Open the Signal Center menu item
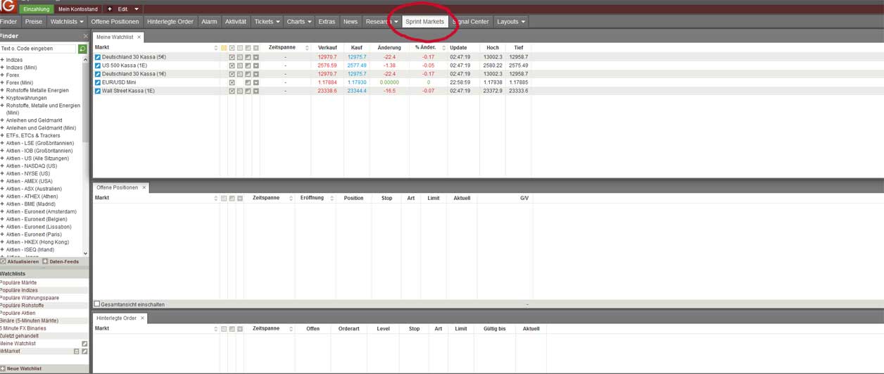 [x=471, y=22]
